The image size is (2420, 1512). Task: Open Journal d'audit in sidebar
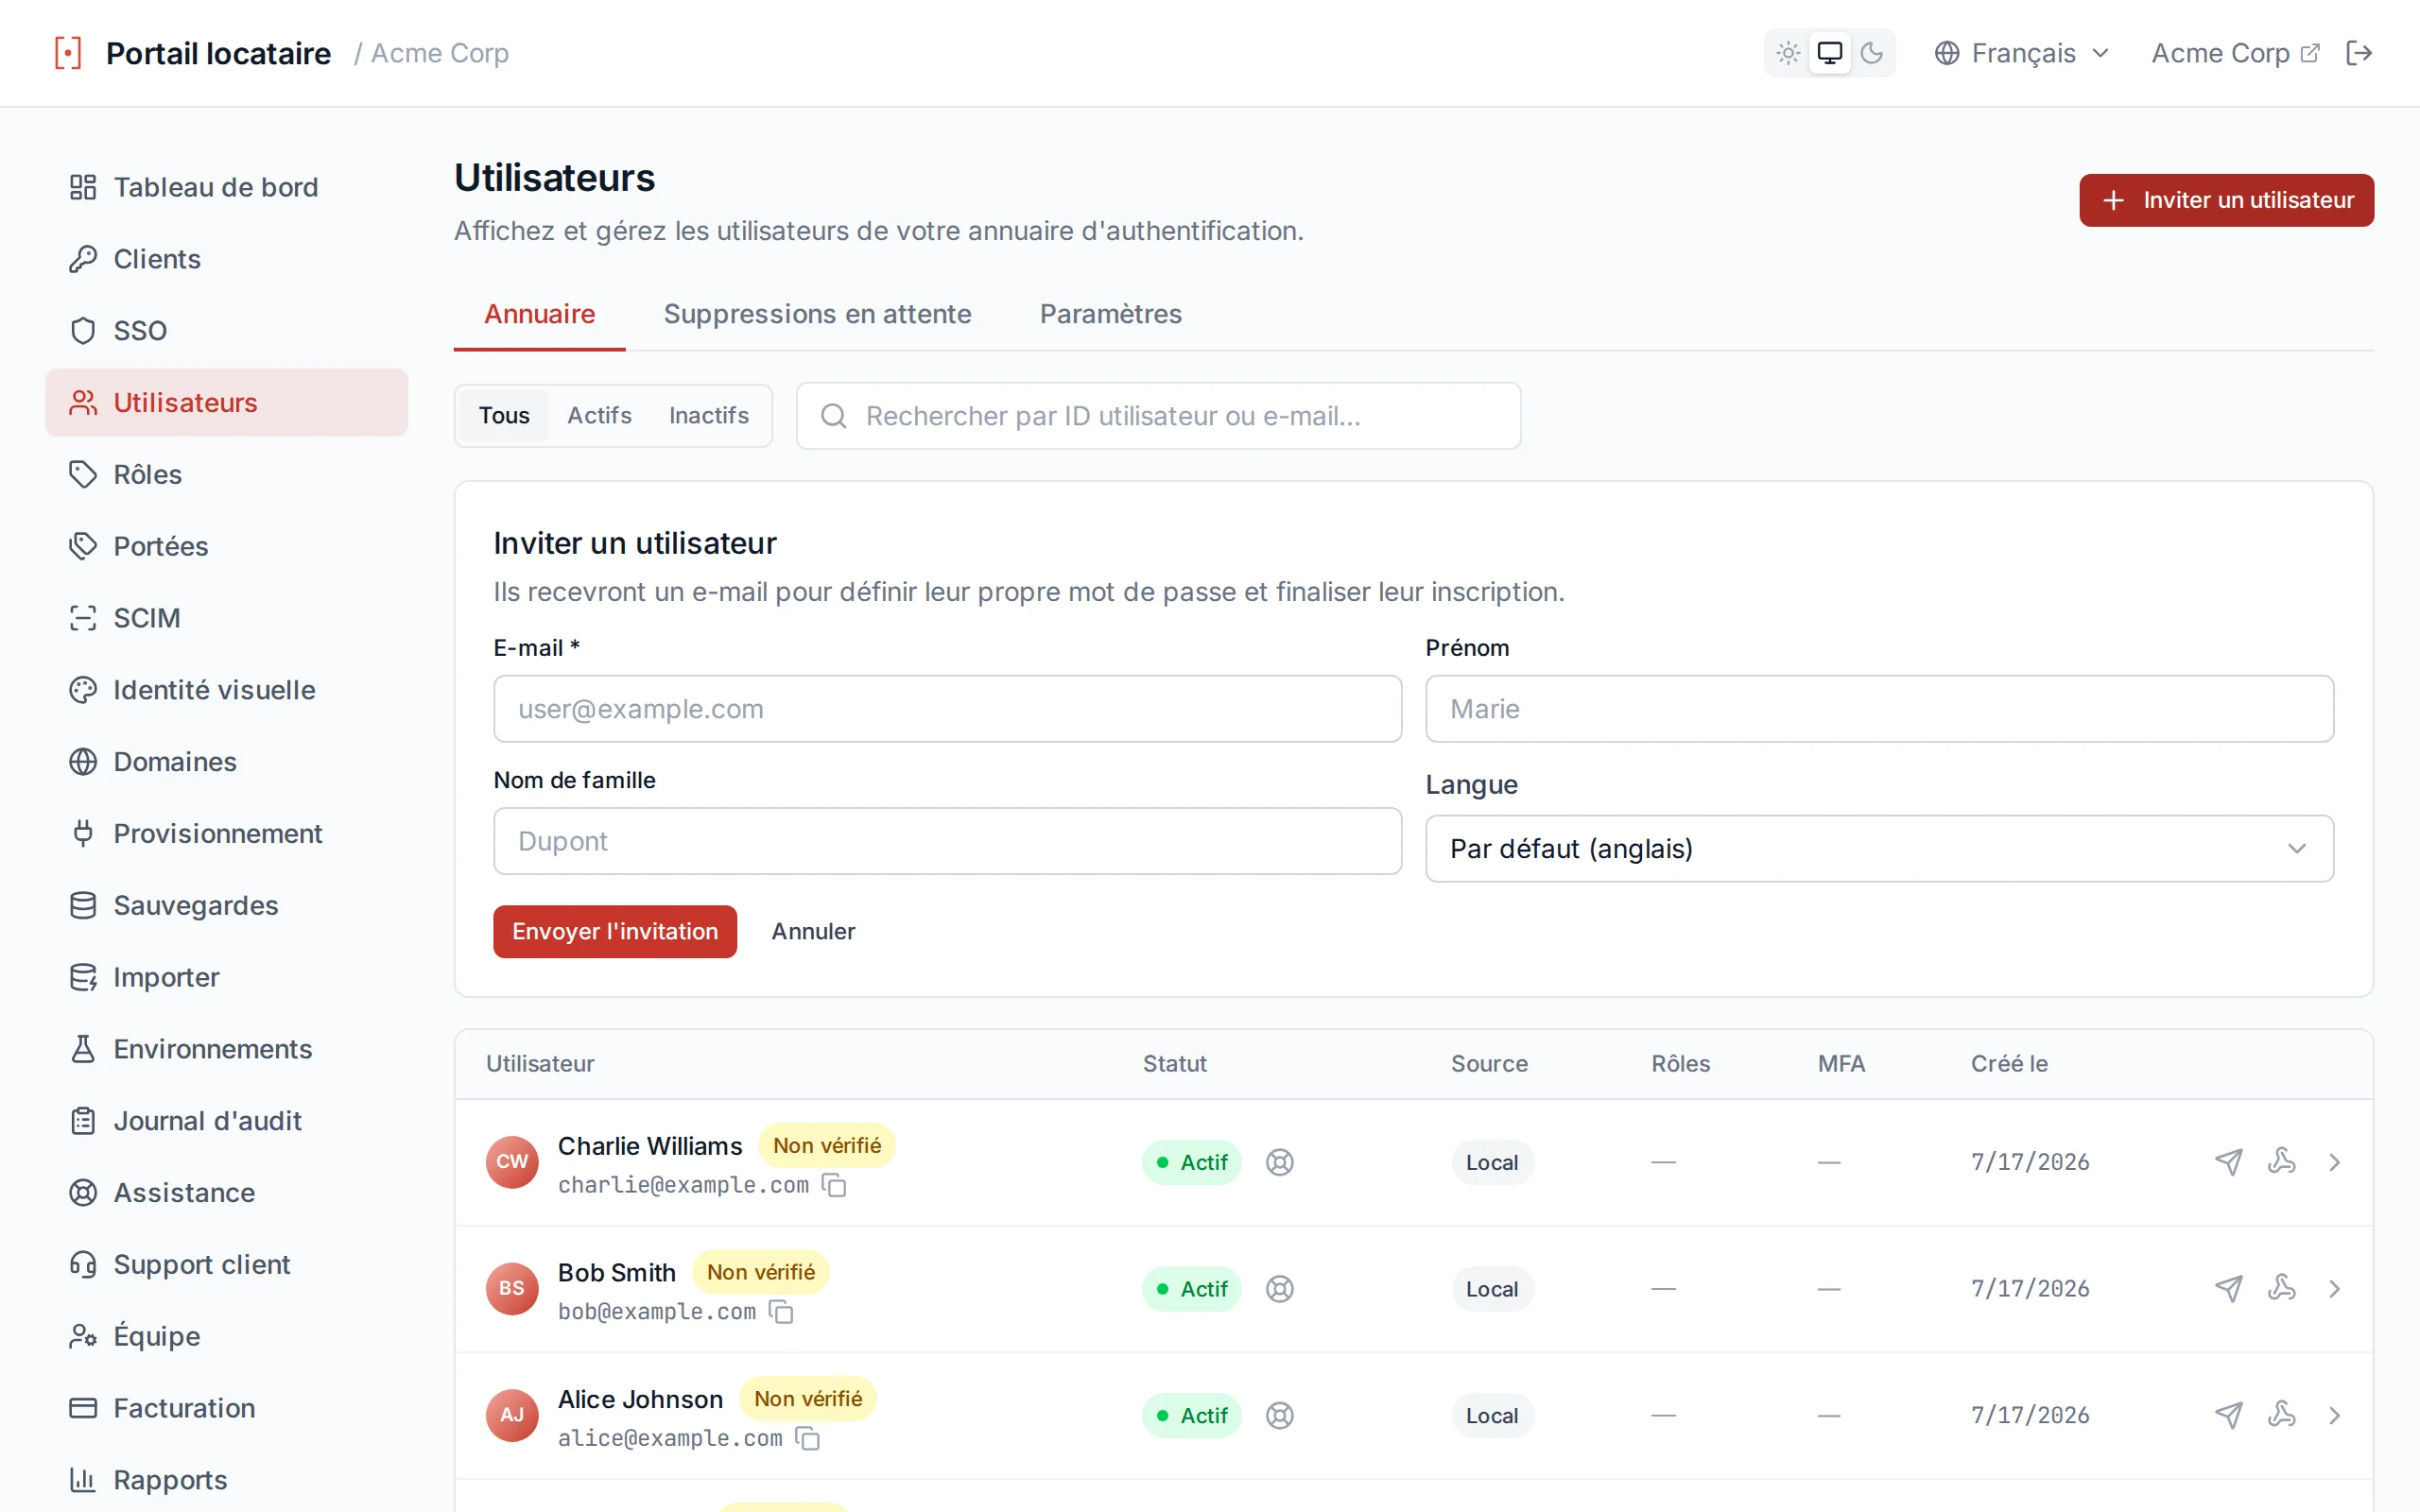tap(227, 1121)
